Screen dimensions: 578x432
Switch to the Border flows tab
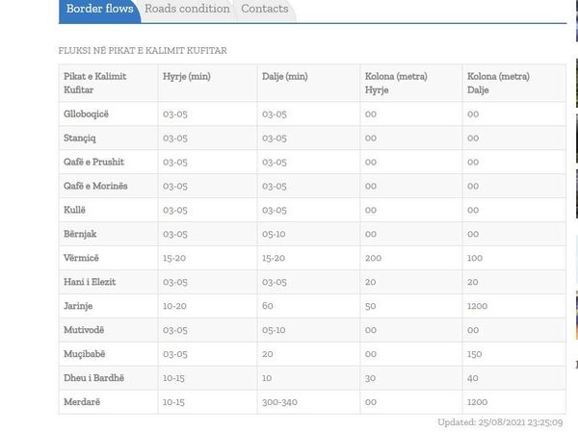[x=99, y=10]
